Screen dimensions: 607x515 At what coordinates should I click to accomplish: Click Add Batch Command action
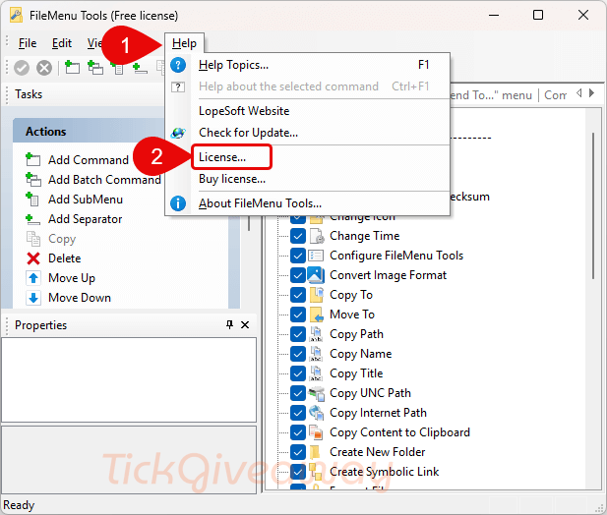pyautogui.click(x=104, y=180)
